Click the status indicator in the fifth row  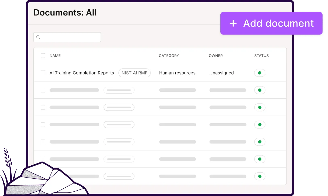(260, 142)
